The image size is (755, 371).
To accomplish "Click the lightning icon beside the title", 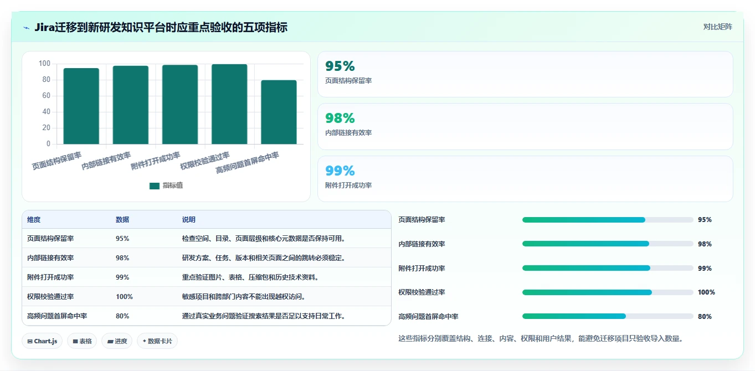I will pos(27,28).
